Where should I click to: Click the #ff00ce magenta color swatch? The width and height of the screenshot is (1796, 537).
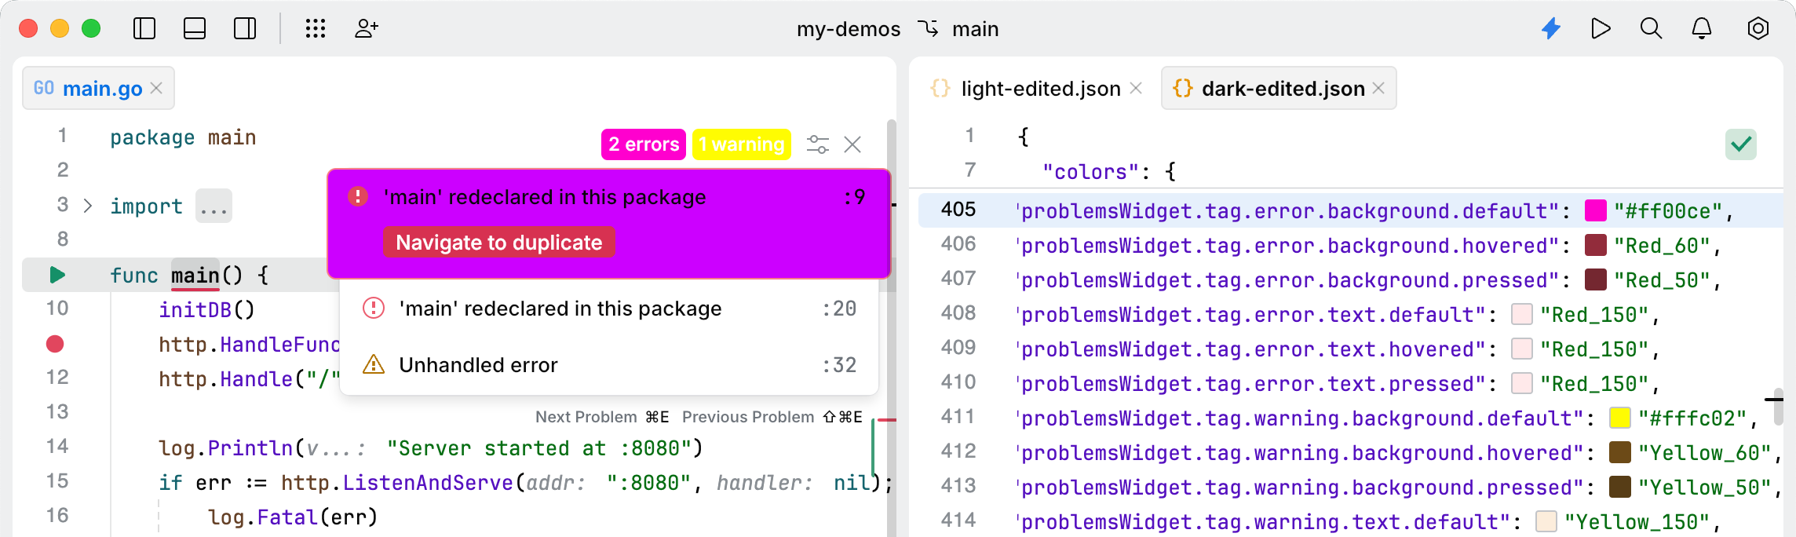[1596, 211]
